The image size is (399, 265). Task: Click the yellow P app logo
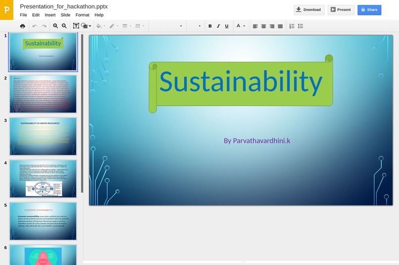click(6, 10)
